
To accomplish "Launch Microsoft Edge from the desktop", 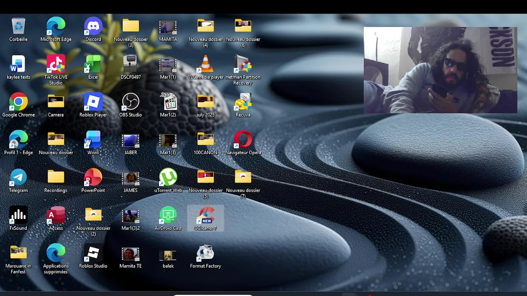I will (56, 26).
